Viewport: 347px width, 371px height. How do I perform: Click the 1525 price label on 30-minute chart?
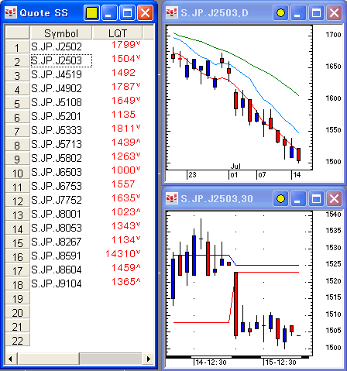pos(333,264)
